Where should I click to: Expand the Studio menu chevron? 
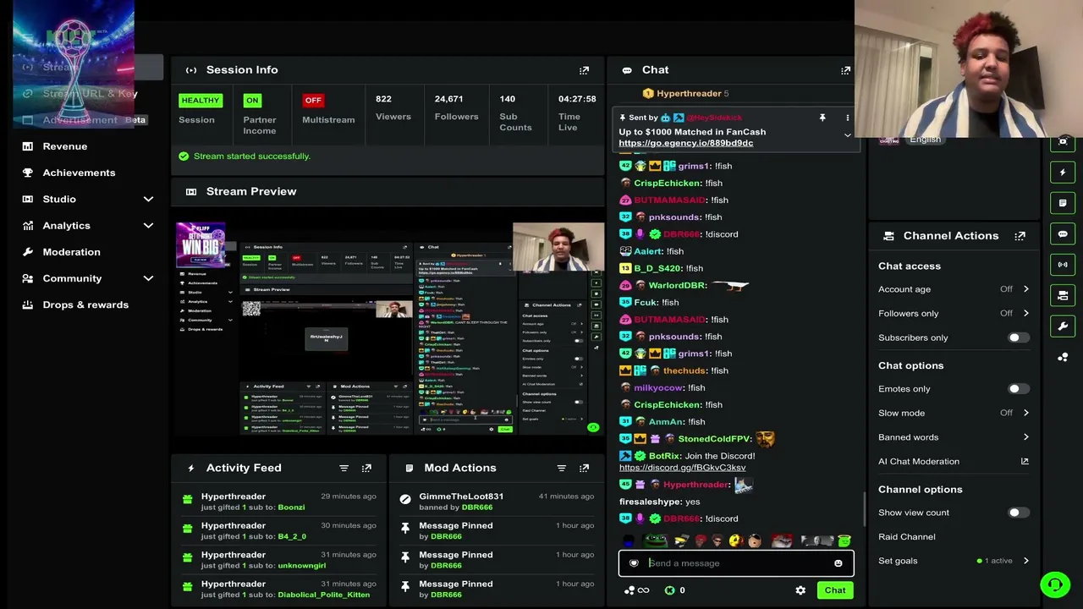pos(148,199)
